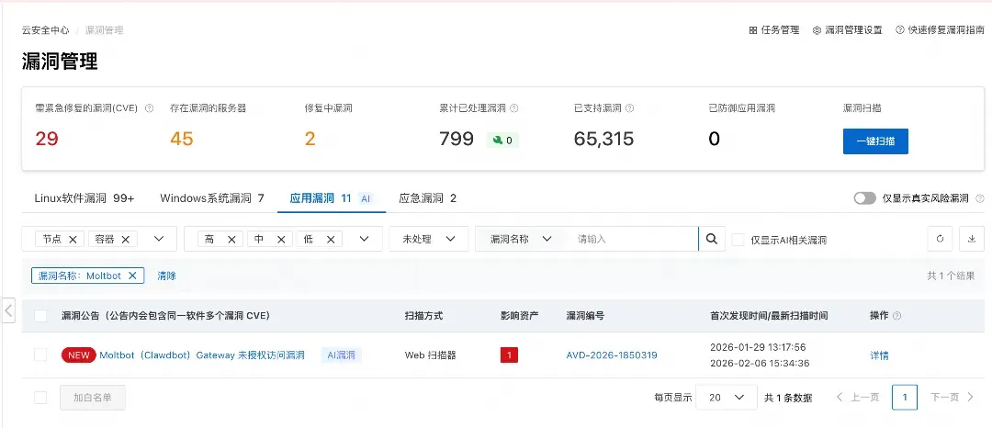Select all rows via header checkbox
The width and height of the screenshot is (992, 428).
coord(40,315)
